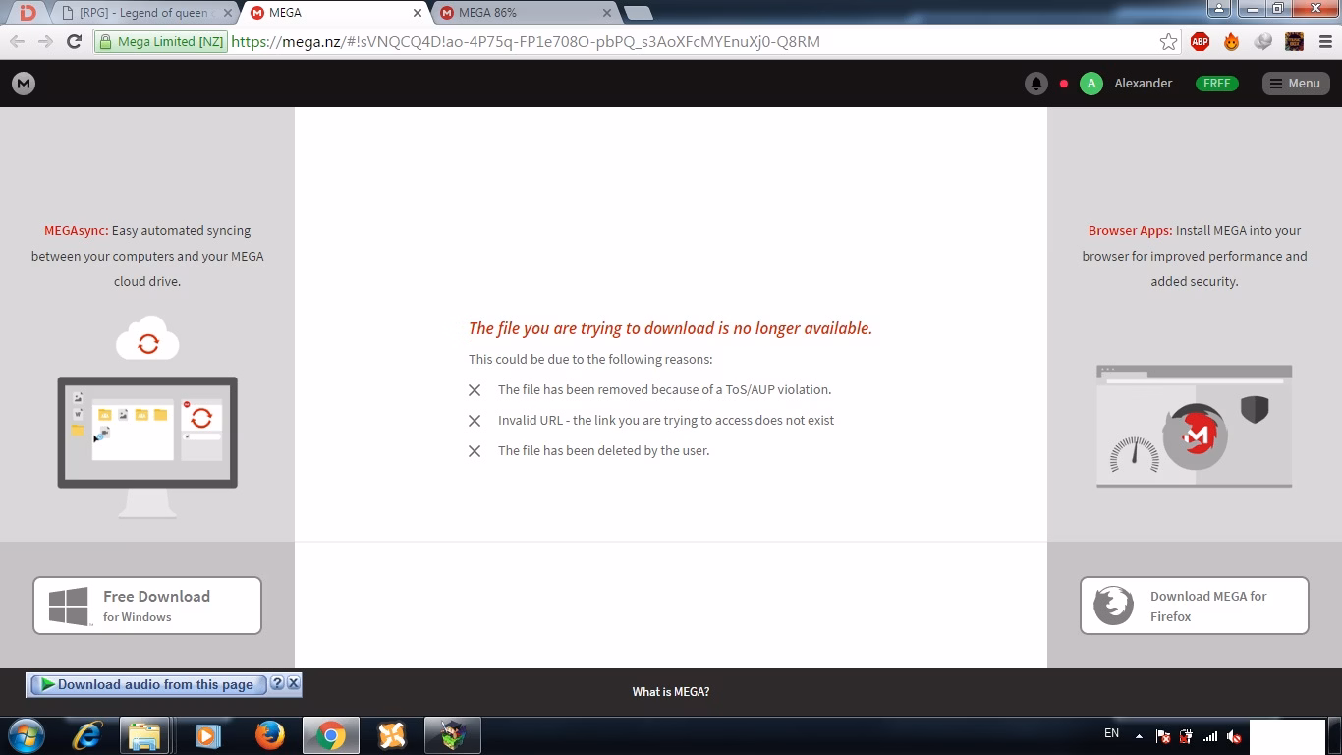Image resolution: width=1342 pixels, height=755 pixels.
Task: Open the notifications bell
Action: (1035, 84)
